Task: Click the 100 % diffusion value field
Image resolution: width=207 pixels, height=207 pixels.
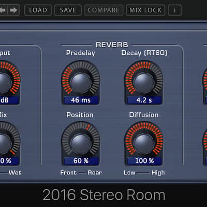Action: coord(144,161)
